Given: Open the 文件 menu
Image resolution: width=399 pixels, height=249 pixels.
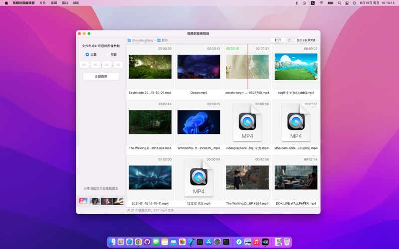Looking at the screenshot, I should click(42, 3).
